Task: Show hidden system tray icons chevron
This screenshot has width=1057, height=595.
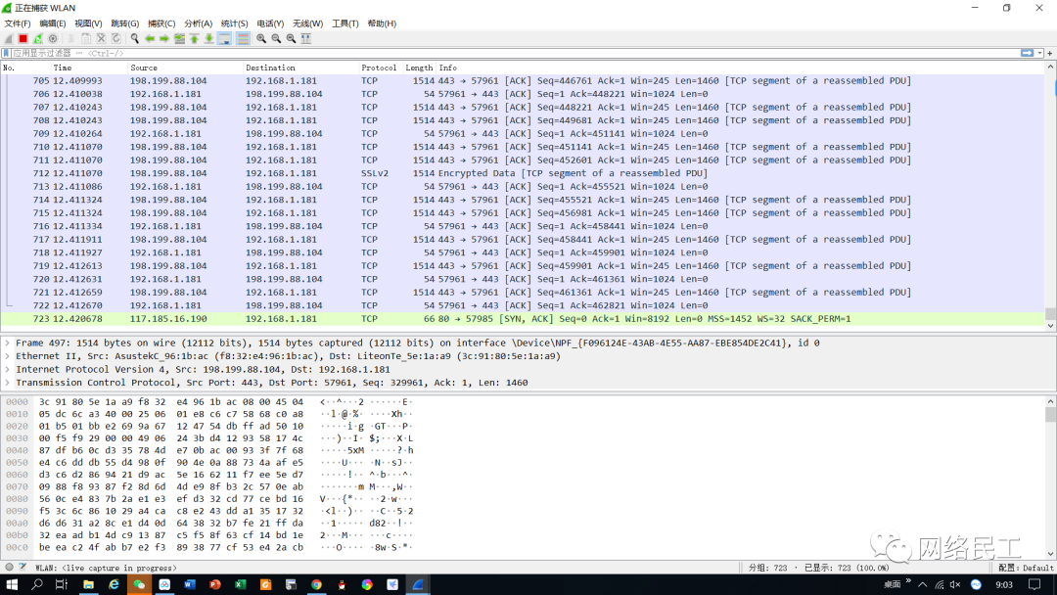Action: (922, 584)
